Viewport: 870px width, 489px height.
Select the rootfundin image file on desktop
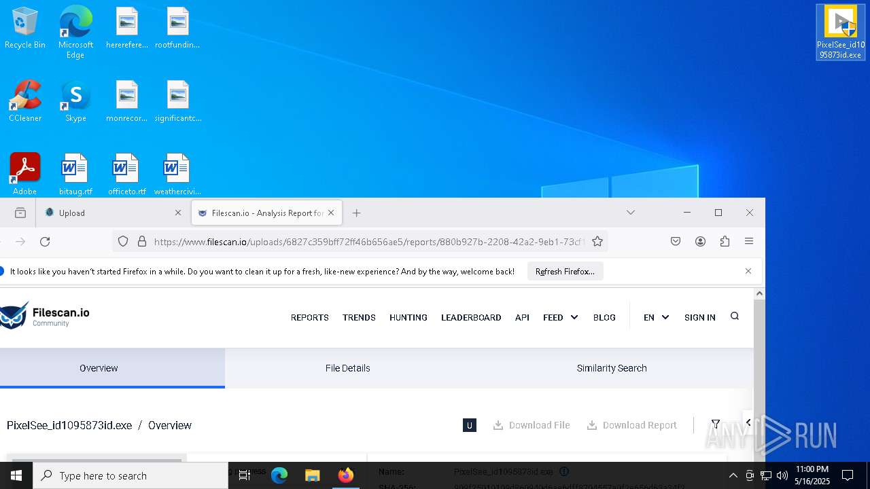177,29
